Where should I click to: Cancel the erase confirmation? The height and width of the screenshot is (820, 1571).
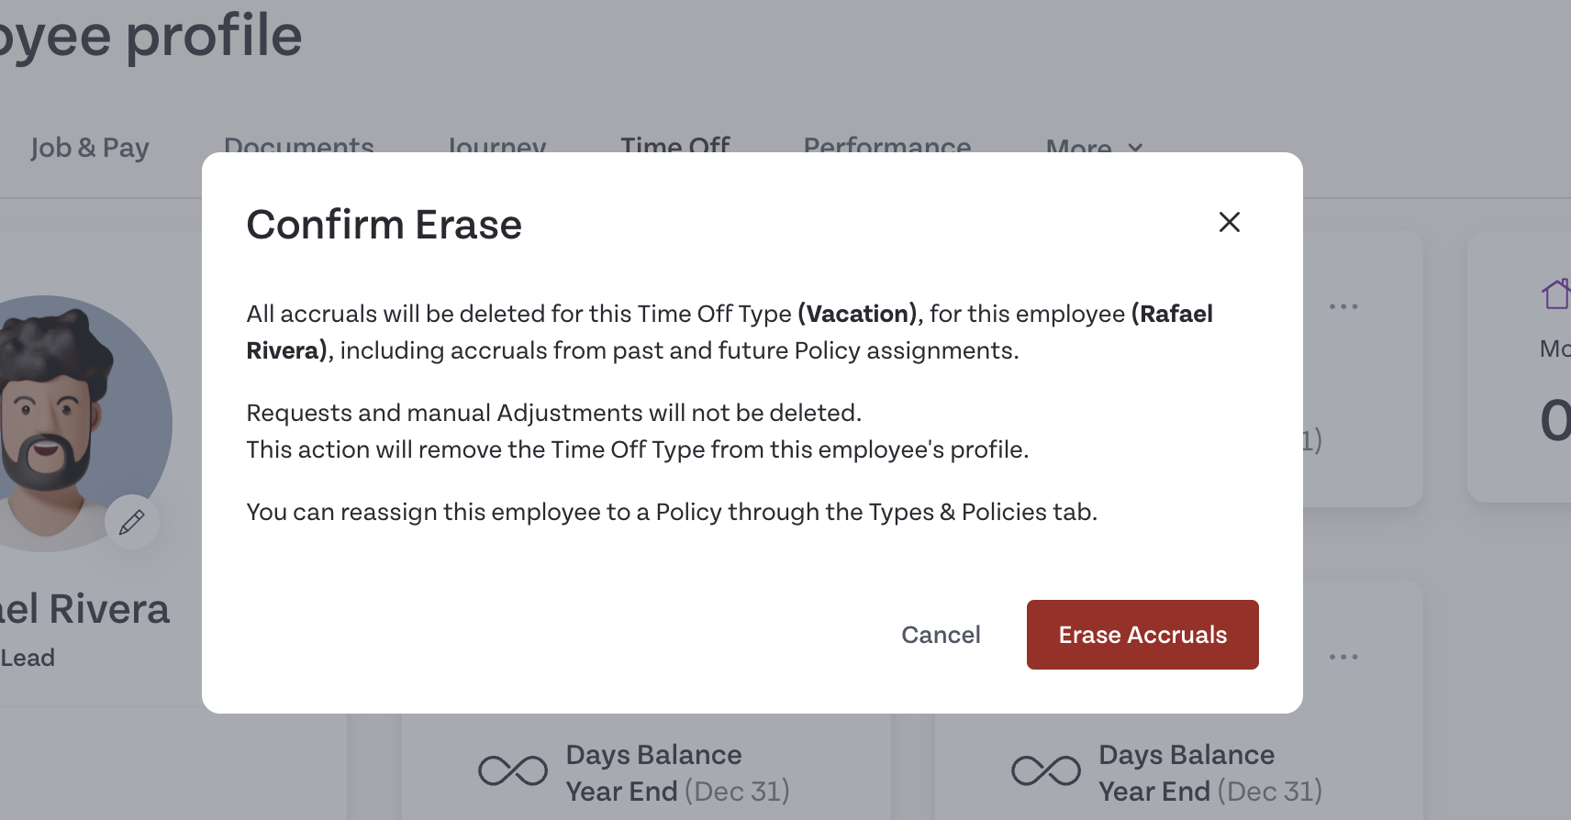(x=941, y=635)
